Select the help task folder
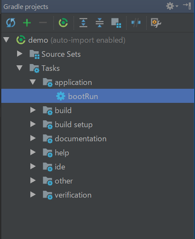The image size is (195, 239). [x=62, y=153]
